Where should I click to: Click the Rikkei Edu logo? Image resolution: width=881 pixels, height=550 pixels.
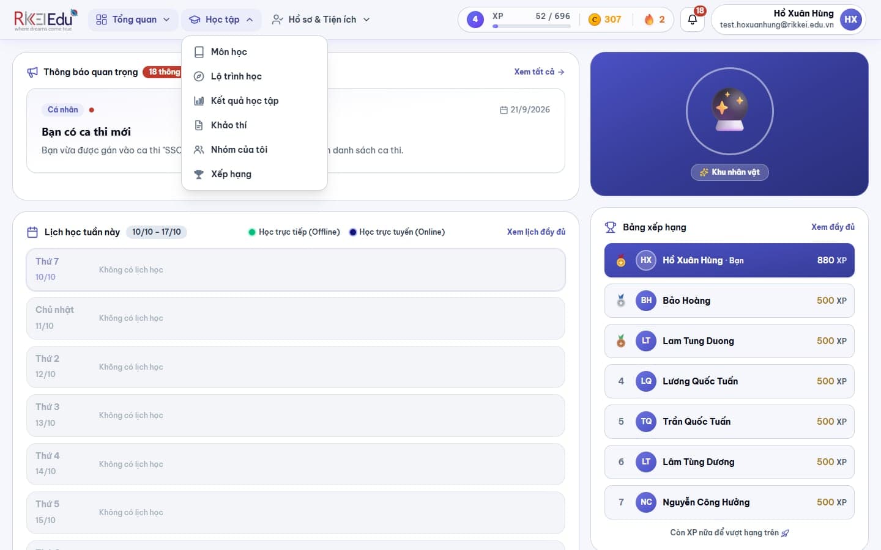point(46,20)
